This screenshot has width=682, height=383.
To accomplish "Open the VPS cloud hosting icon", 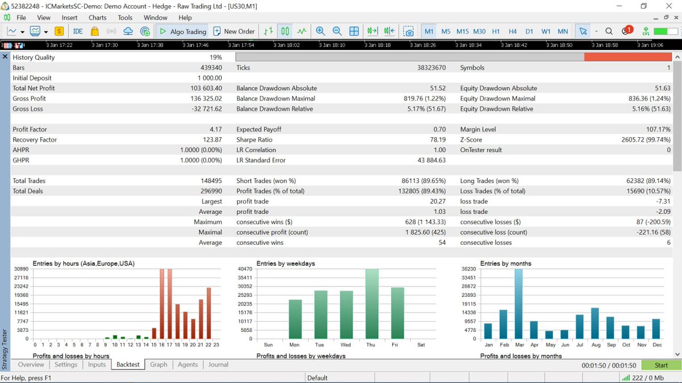I will pyautogui.click(x=128, y=31).
